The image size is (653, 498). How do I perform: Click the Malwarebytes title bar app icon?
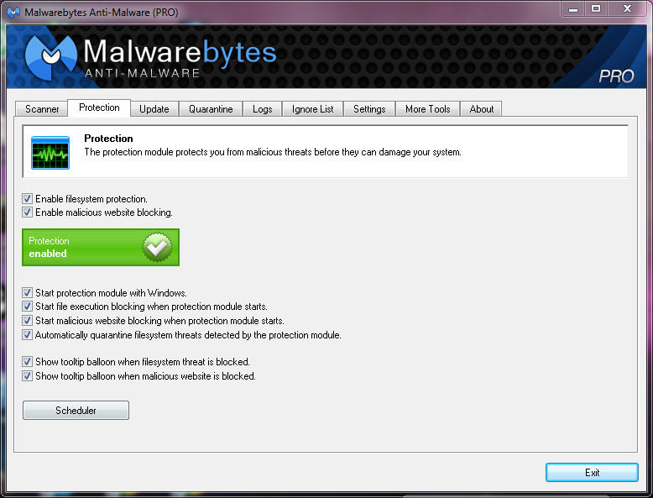click(x=13, y=12)
